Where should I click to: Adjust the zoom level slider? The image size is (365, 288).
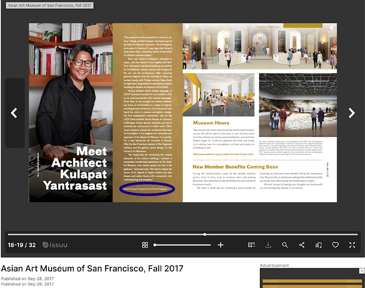click(182, 245)
